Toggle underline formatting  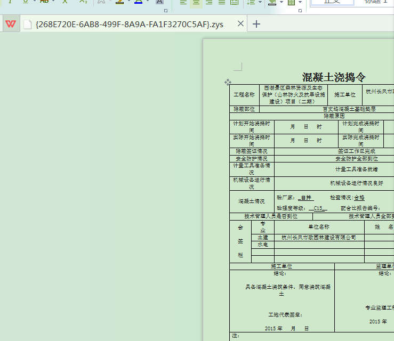click(25, 2)
